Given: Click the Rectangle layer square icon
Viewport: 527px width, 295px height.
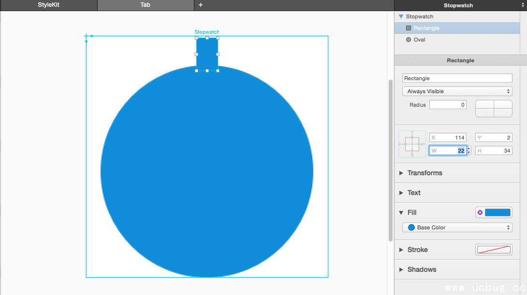Looking at the screenshot, I should click(x=409, y=28).
